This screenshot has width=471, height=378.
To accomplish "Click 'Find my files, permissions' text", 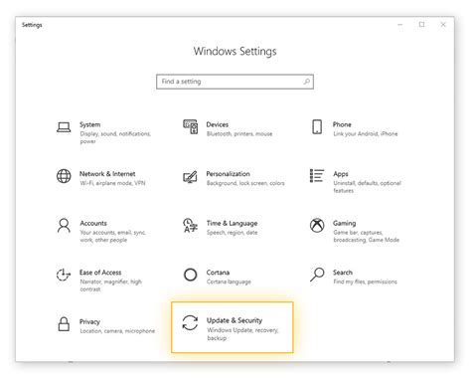I will (x=365, y=282).
